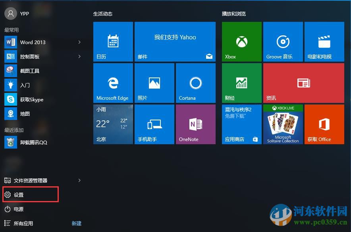Start Cortana from the Start menu
The width and height of the screenshot is (351, 232).
tap(195, 83)
